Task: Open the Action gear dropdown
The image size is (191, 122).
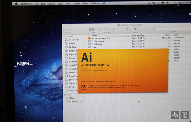Action: pos(136,29)
